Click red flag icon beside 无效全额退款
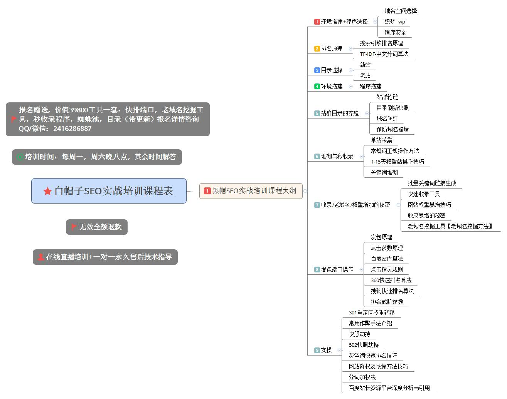 click(x=74, y=227)
